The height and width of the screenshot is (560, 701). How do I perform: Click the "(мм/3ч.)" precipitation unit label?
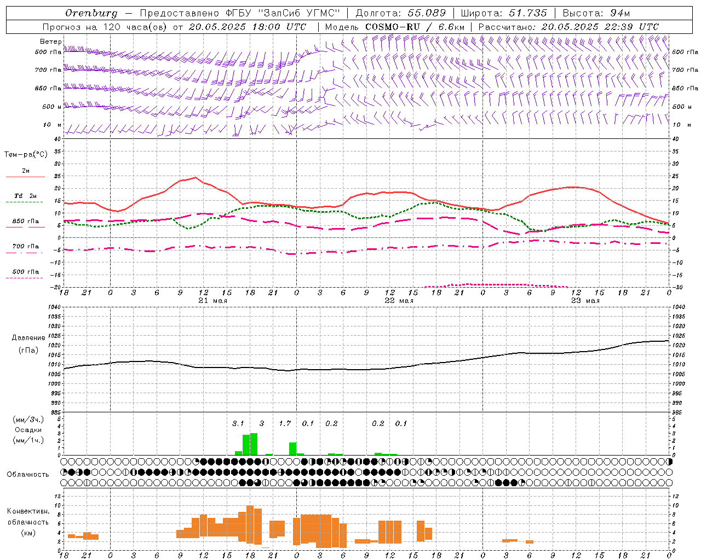click(x=28, y=419)
